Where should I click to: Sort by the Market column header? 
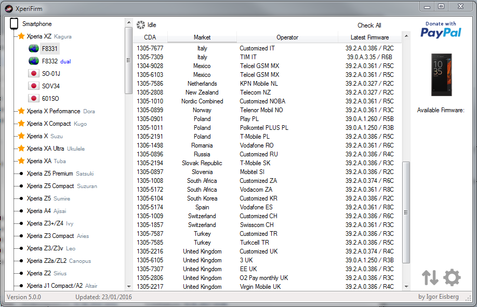coord(202,37)
